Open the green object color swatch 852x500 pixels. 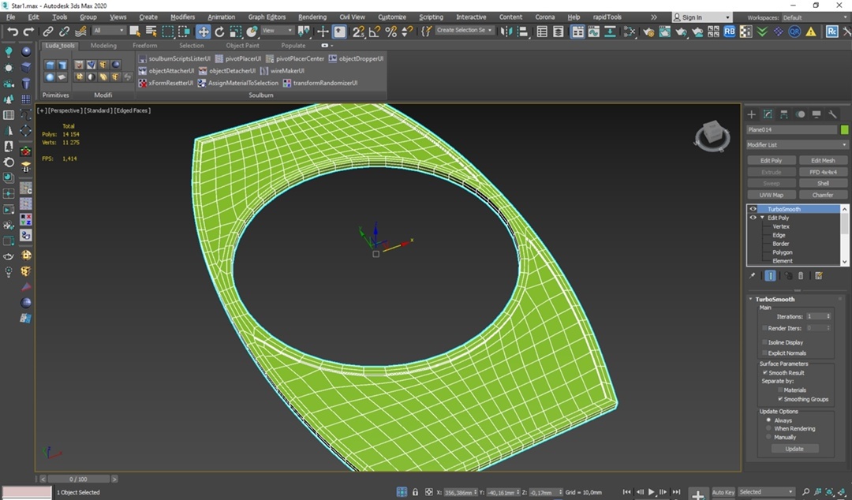coord(844,130)
